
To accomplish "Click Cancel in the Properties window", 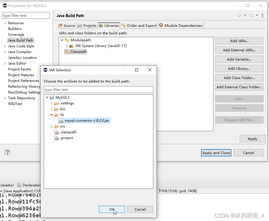I will tap(249, 153).
